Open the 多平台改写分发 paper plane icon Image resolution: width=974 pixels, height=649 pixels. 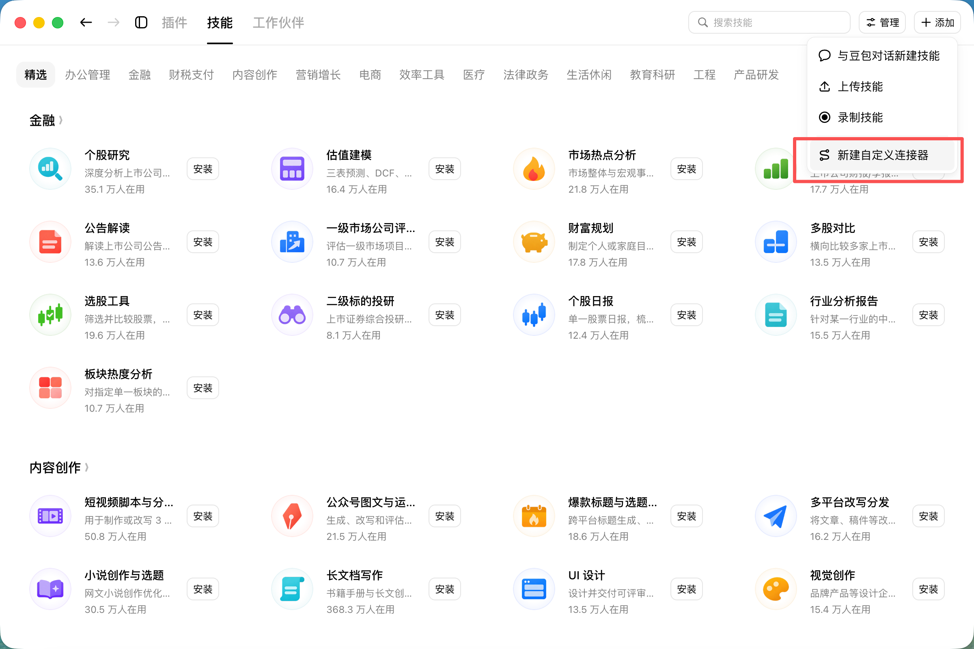tap(776, 516)
